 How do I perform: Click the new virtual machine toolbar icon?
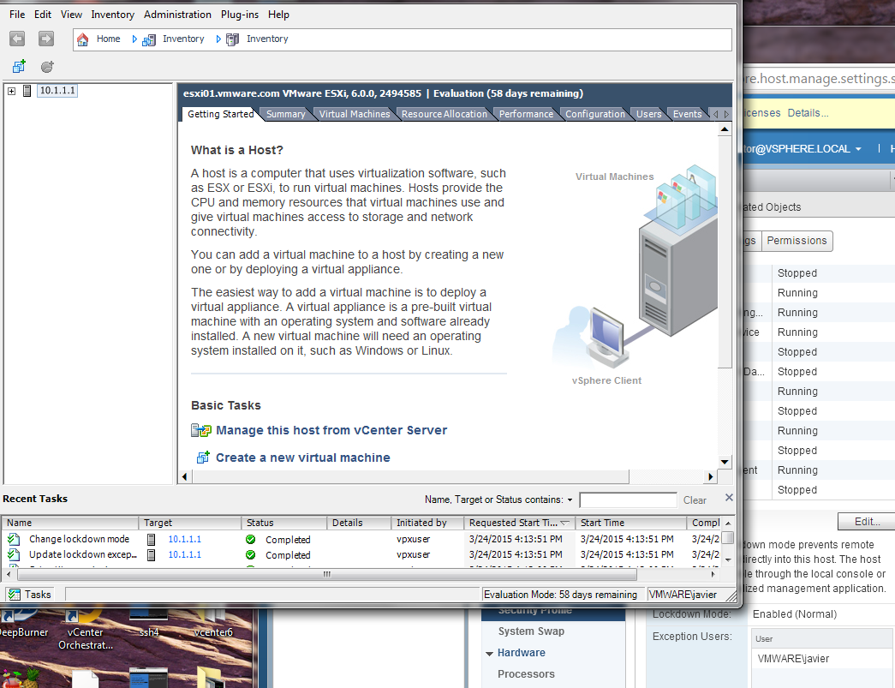pos(19,66)
